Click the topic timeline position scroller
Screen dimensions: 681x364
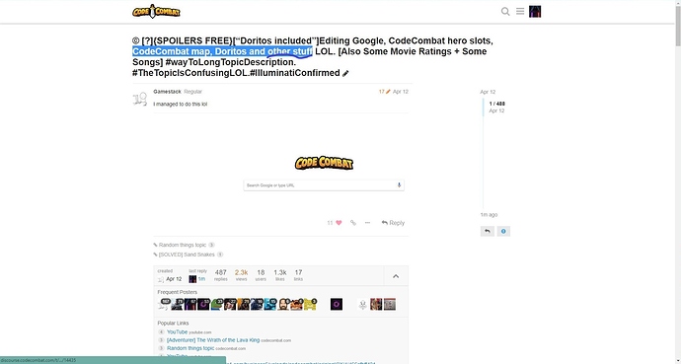click(x=496, y=107)
